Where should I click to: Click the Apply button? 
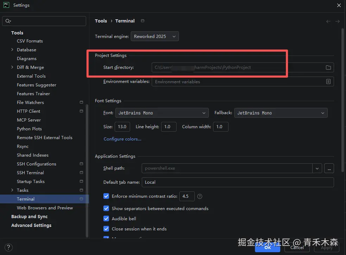coord(327,248)
